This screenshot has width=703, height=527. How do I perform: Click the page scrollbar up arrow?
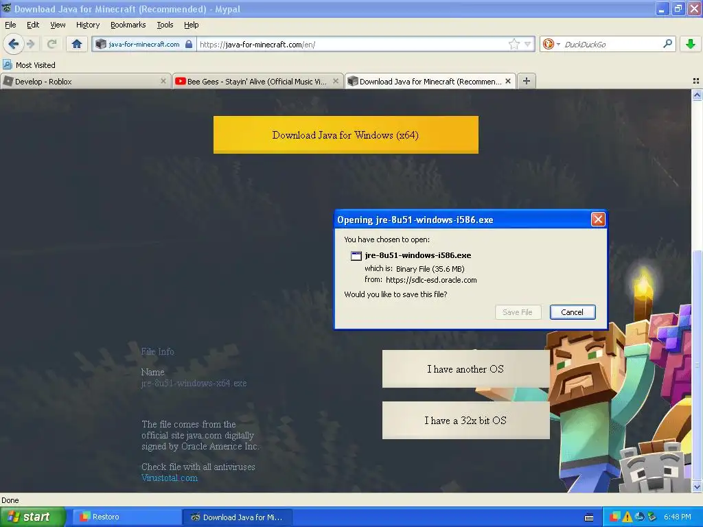tap(697, 95)
